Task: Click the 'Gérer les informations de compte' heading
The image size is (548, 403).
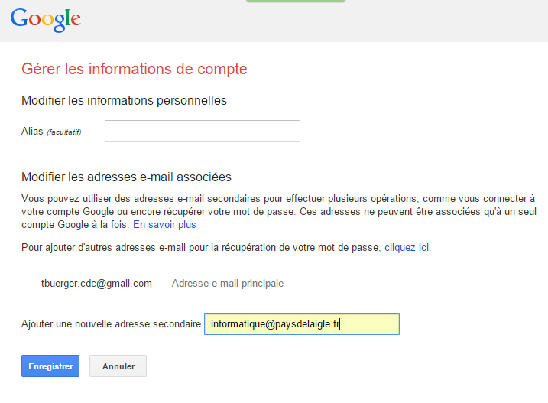Action: (x=135, y=70)
